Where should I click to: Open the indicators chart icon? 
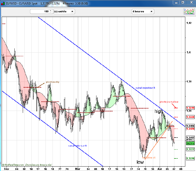(189, 11)
